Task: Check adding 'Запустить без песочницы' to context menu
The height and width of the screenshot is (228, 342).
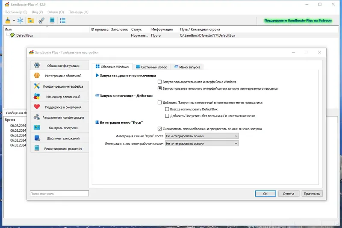Action: (x=167, y=116)
